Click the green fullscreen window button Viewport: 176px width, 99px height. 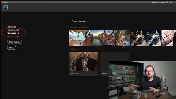pos(8,2)
